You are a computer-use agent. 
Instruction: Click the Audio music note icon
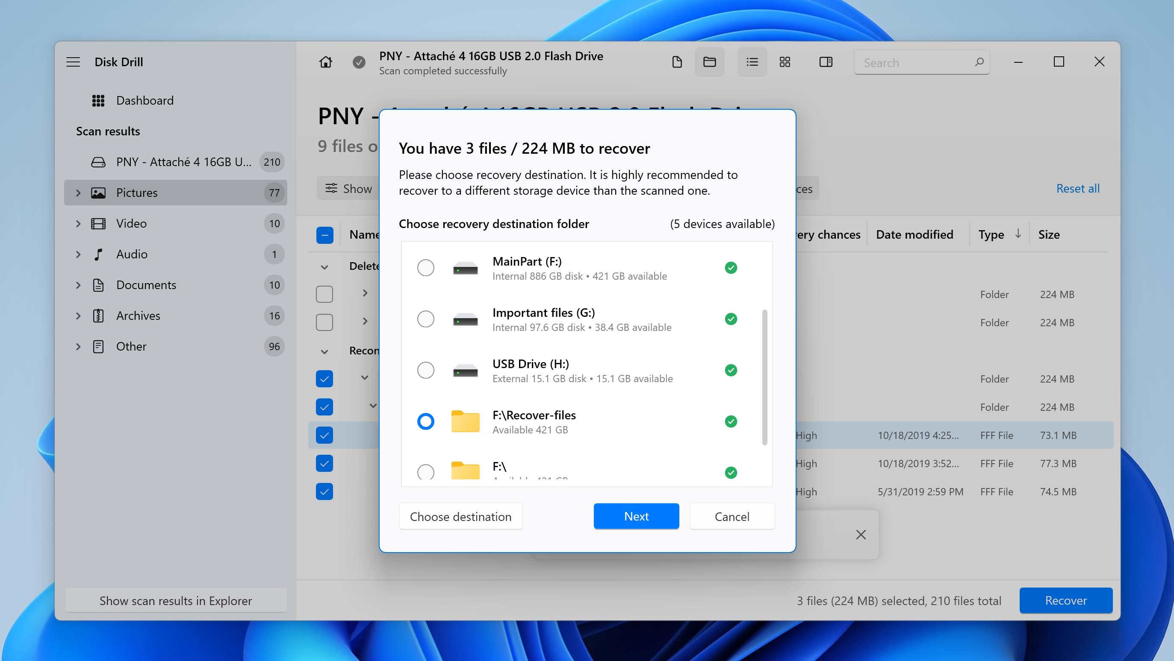tap(98, 254)
